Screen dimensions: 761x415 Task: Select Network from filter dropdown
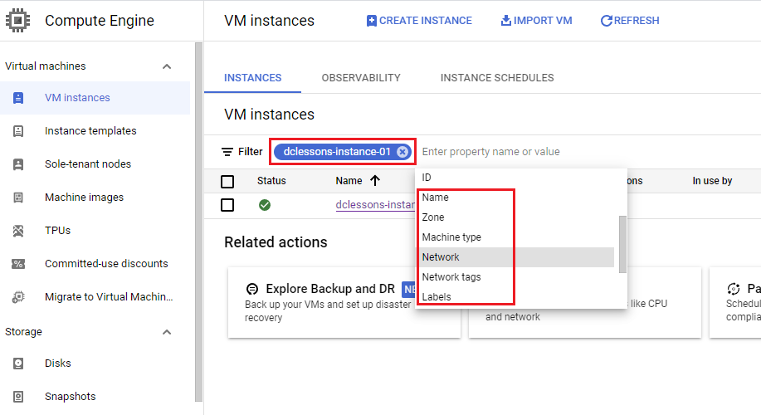(x=515, y=257)
